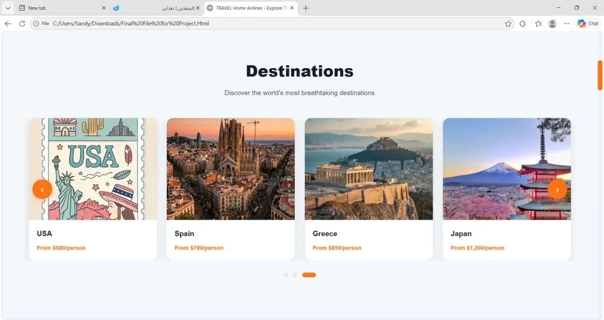This screenshot has height=320, width=604.
Task: Switch to the Arabic-titled browser tab
Action: [156, 8]
